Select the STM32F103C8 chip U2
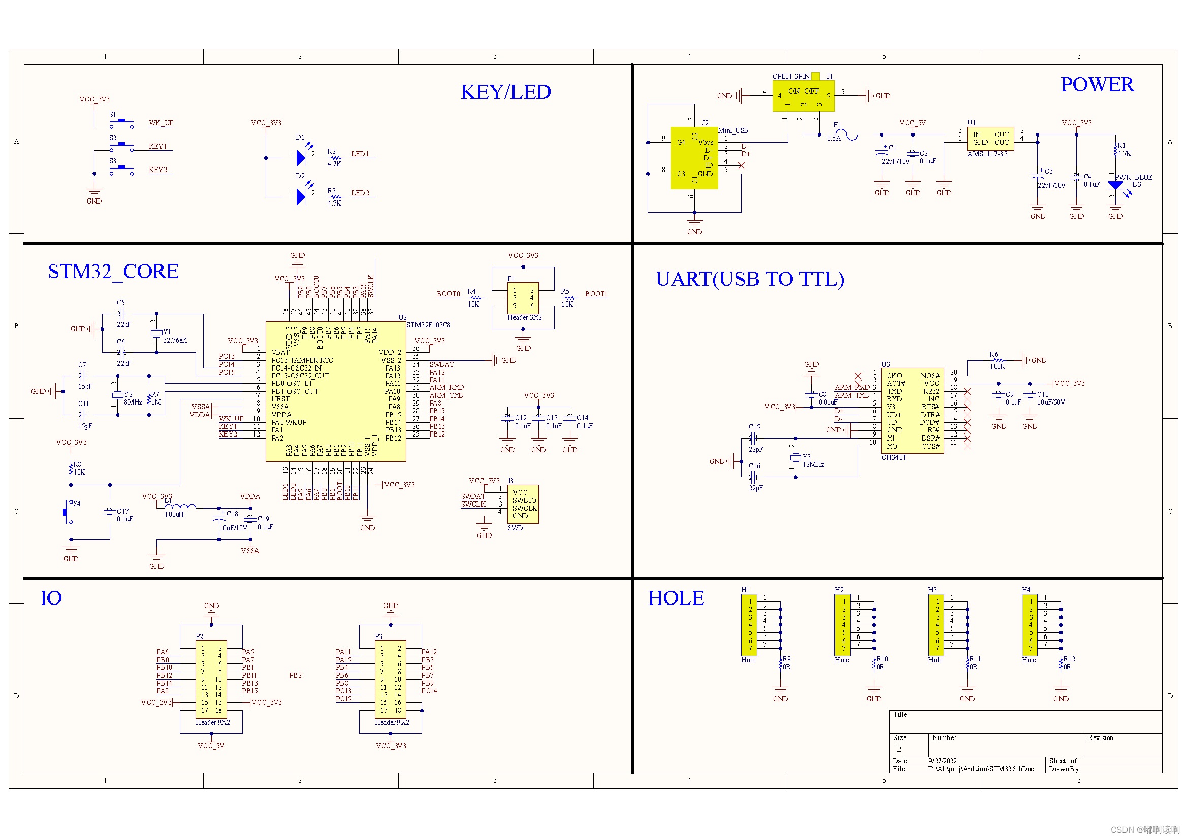 point(335,391)
